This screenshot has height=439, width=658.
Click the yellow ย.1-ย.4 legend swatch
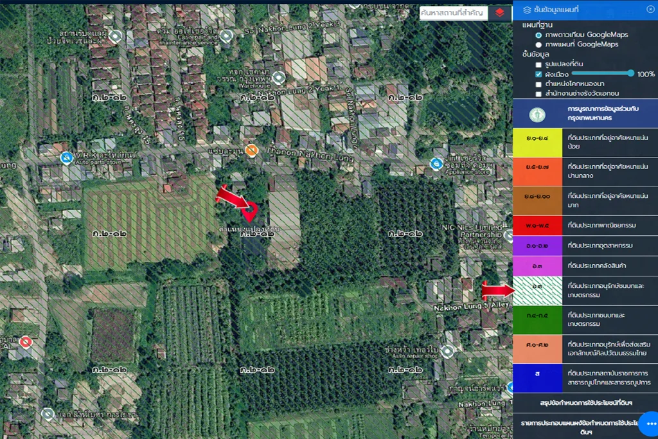coord(537,142)
